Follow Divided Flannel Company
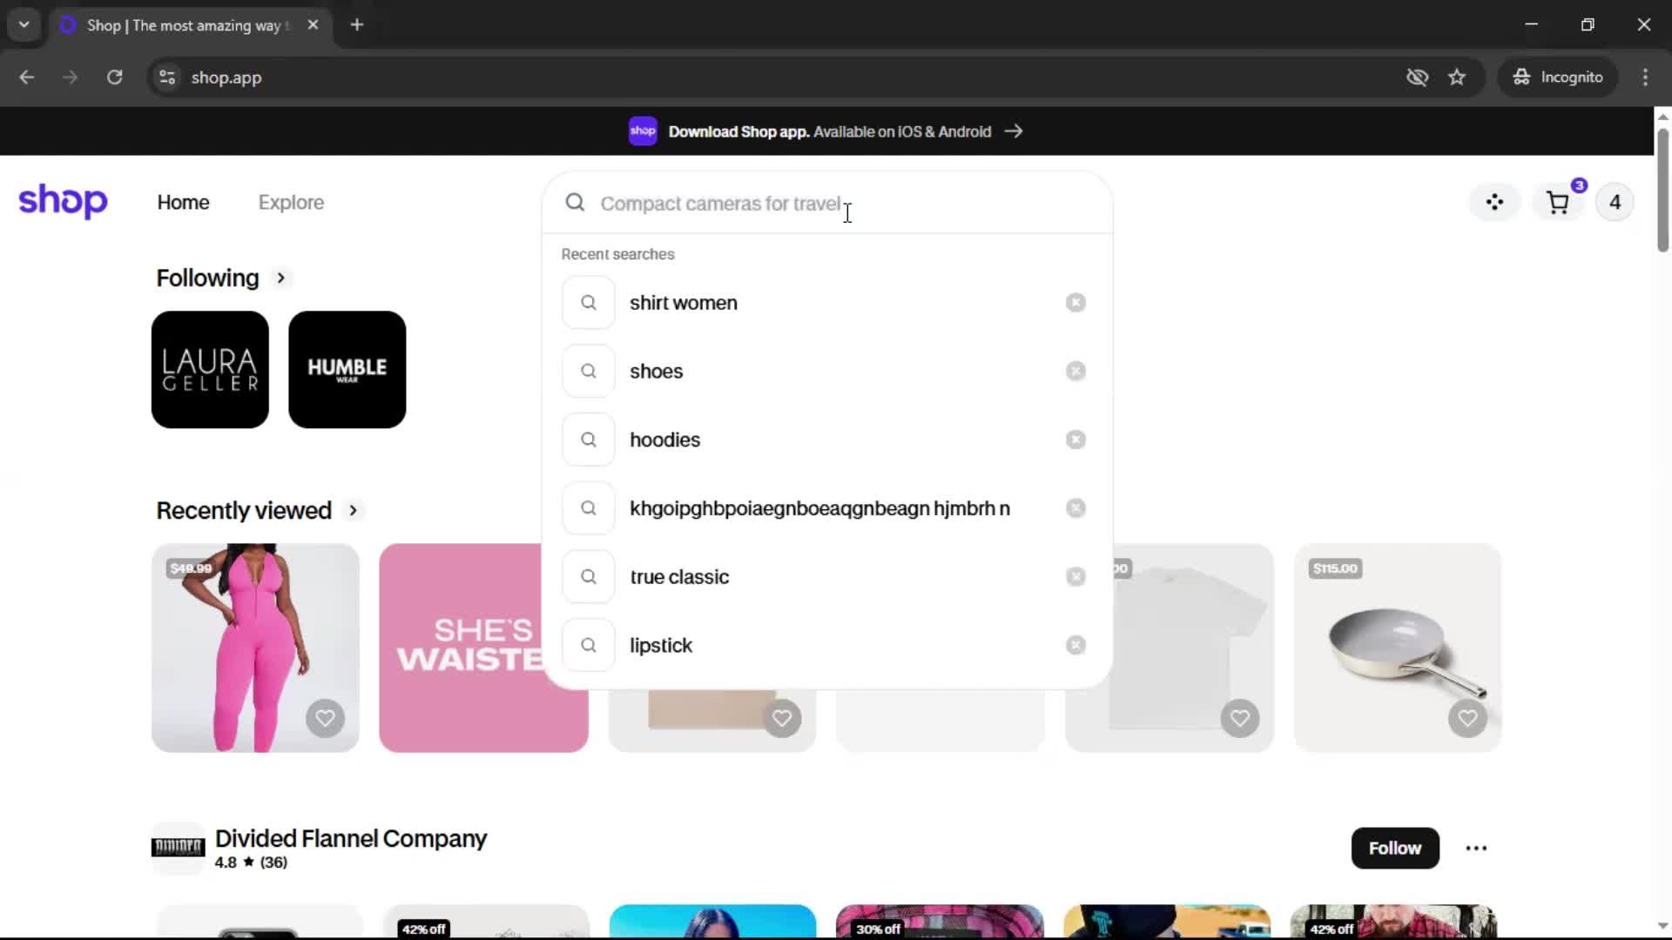Screen dimensions: 1672x940 (1394, 848)
